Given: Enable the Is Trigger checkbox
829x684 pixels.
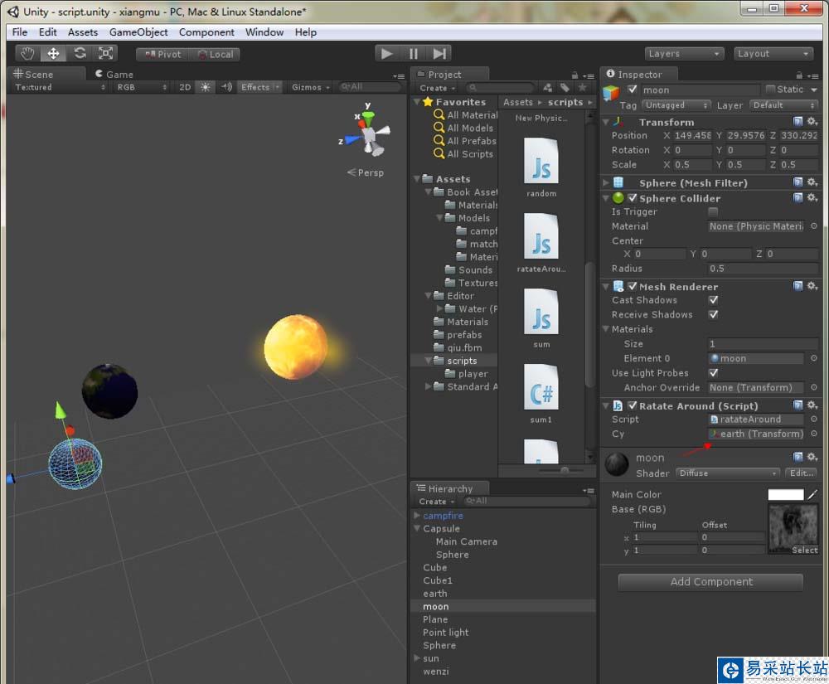Looking at the screenshot, I should point(713,212).
